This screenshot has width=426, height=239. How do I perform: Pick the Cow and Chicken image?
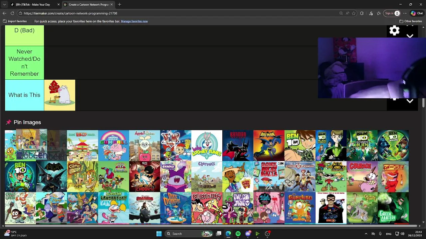393,177
